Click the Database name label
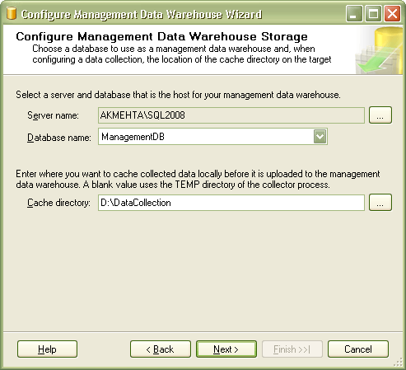 (x=59, y=138)
